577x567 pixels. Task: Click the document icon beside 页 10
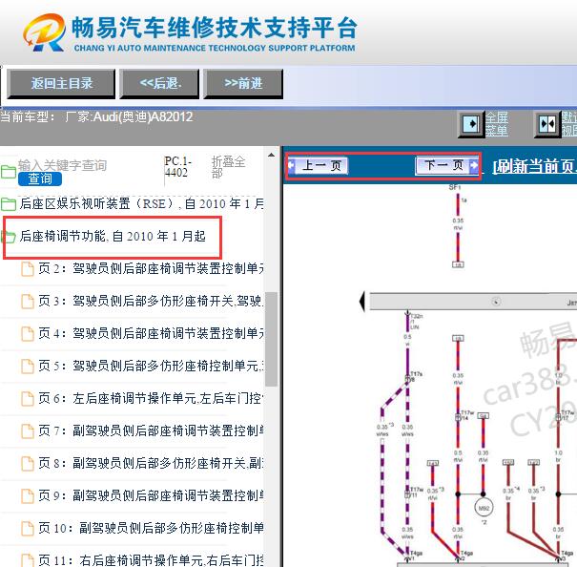28,528
